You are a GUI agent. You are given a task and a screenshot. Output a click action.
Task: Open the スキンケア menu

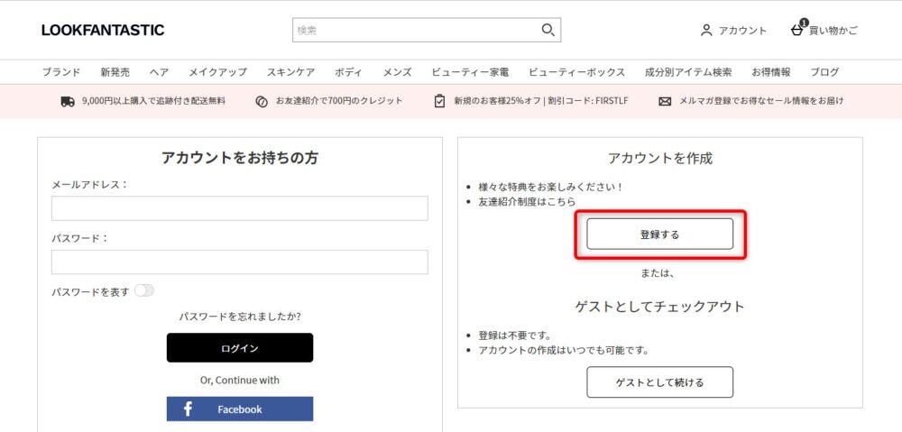click(x=290, y=72)
